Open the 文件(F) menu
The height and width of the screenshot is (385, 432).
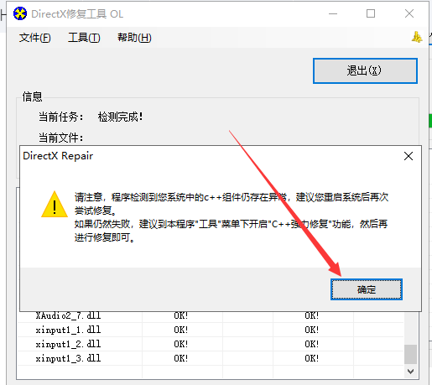pyautogui.click(x=35, y=38)
